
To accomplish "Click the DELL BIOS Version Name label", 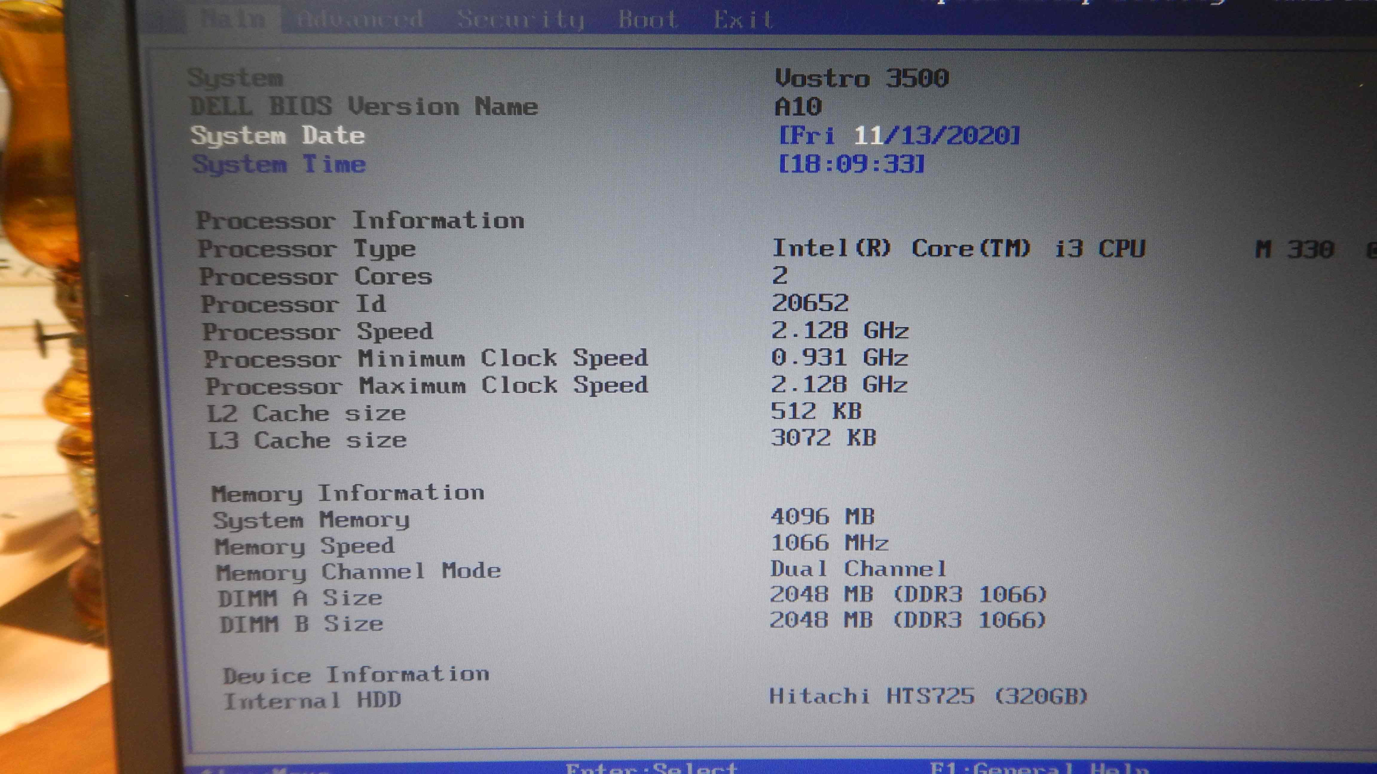I will [364, 106].
